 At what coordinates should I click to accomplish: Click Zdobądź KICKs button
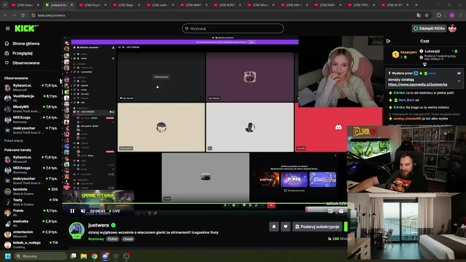[x=429, y=28]
